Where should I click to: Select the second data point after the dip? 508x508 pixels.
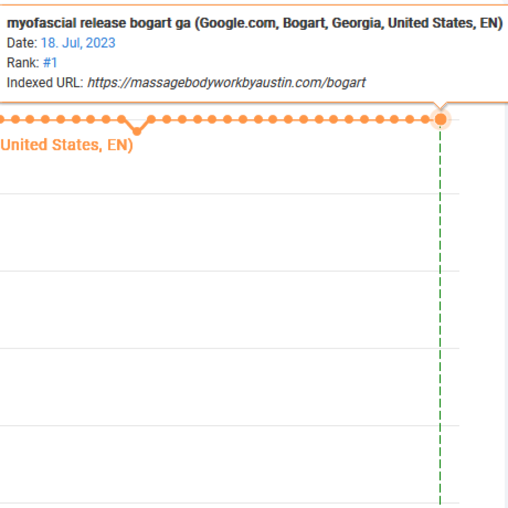[167, 120]
